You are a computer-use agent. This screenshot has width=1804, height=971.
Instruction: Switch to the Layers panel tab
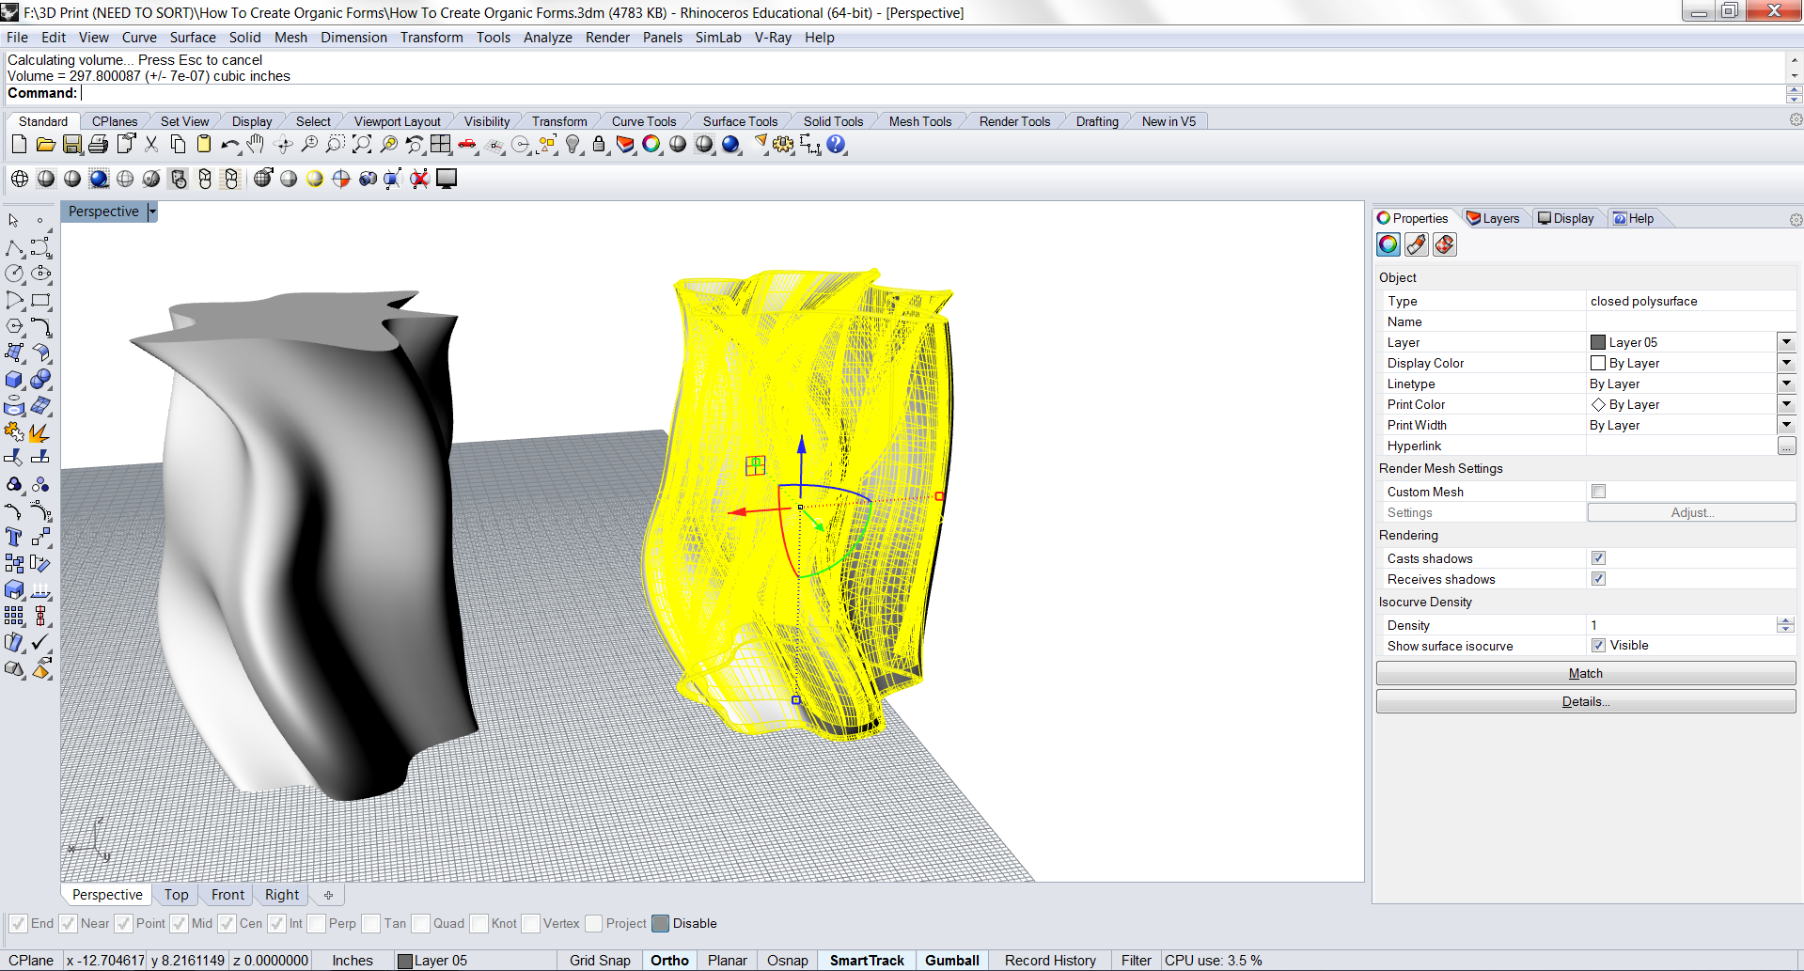click(1494, 217)
